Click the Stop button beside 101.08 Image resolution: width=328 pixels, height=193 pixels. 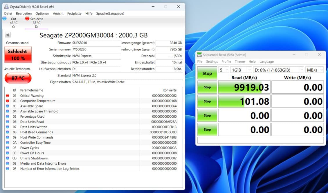point(207,101)
